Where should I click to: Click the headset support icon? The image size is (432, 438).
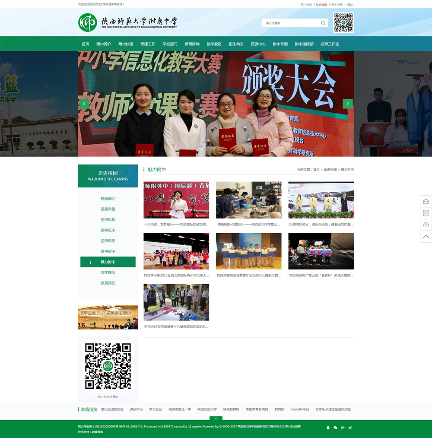[x=426, y=225]
